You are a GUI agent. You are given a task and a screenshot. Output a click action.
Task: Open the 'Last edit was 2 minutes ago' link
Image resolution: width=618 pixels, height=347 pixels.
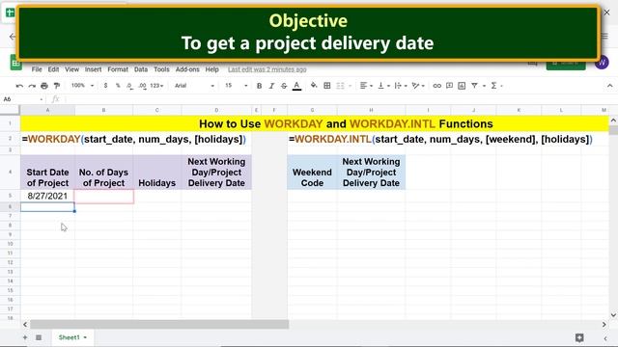coord(267,69)
